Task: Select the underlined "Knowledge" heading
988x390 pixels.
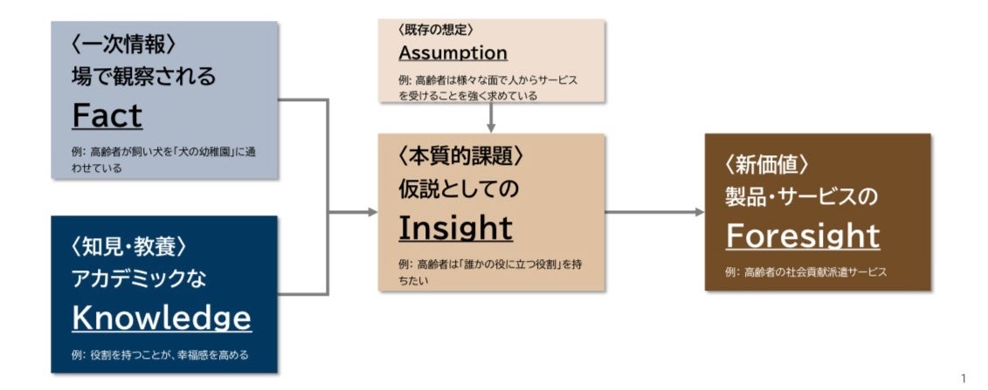Action: pos(162,318)
